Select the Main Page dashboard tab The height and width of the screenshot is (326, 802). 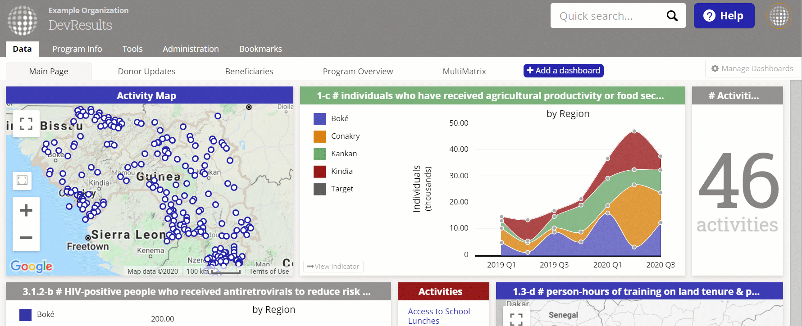click(x=49, y=71)
